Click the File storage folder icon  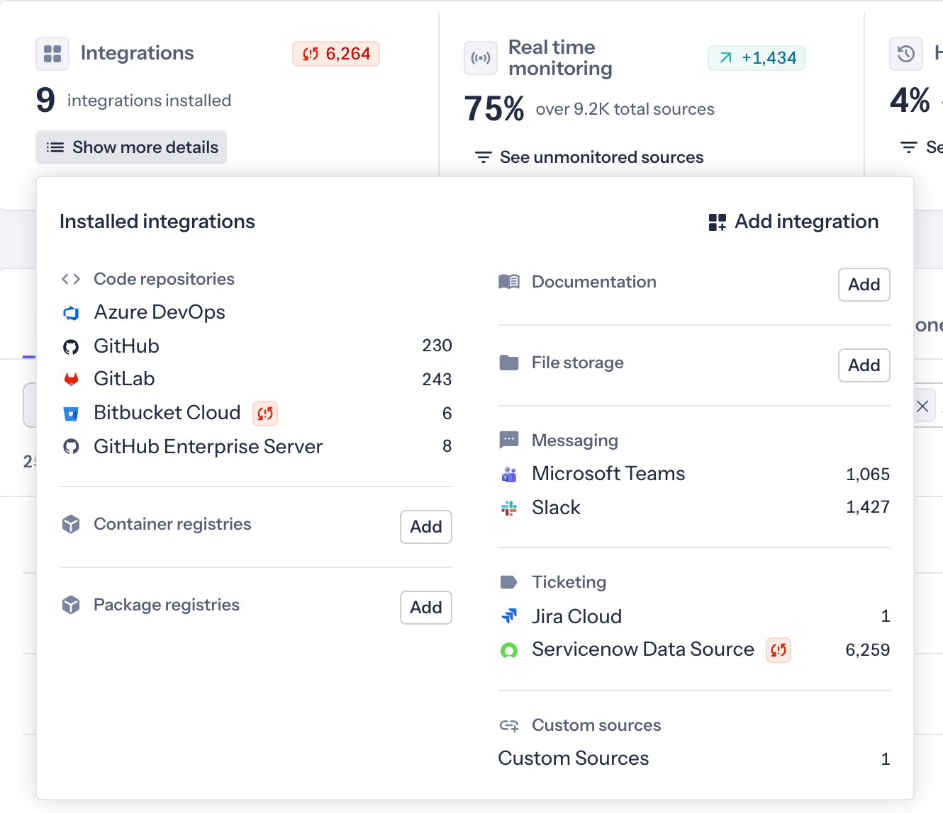[509, 363]
